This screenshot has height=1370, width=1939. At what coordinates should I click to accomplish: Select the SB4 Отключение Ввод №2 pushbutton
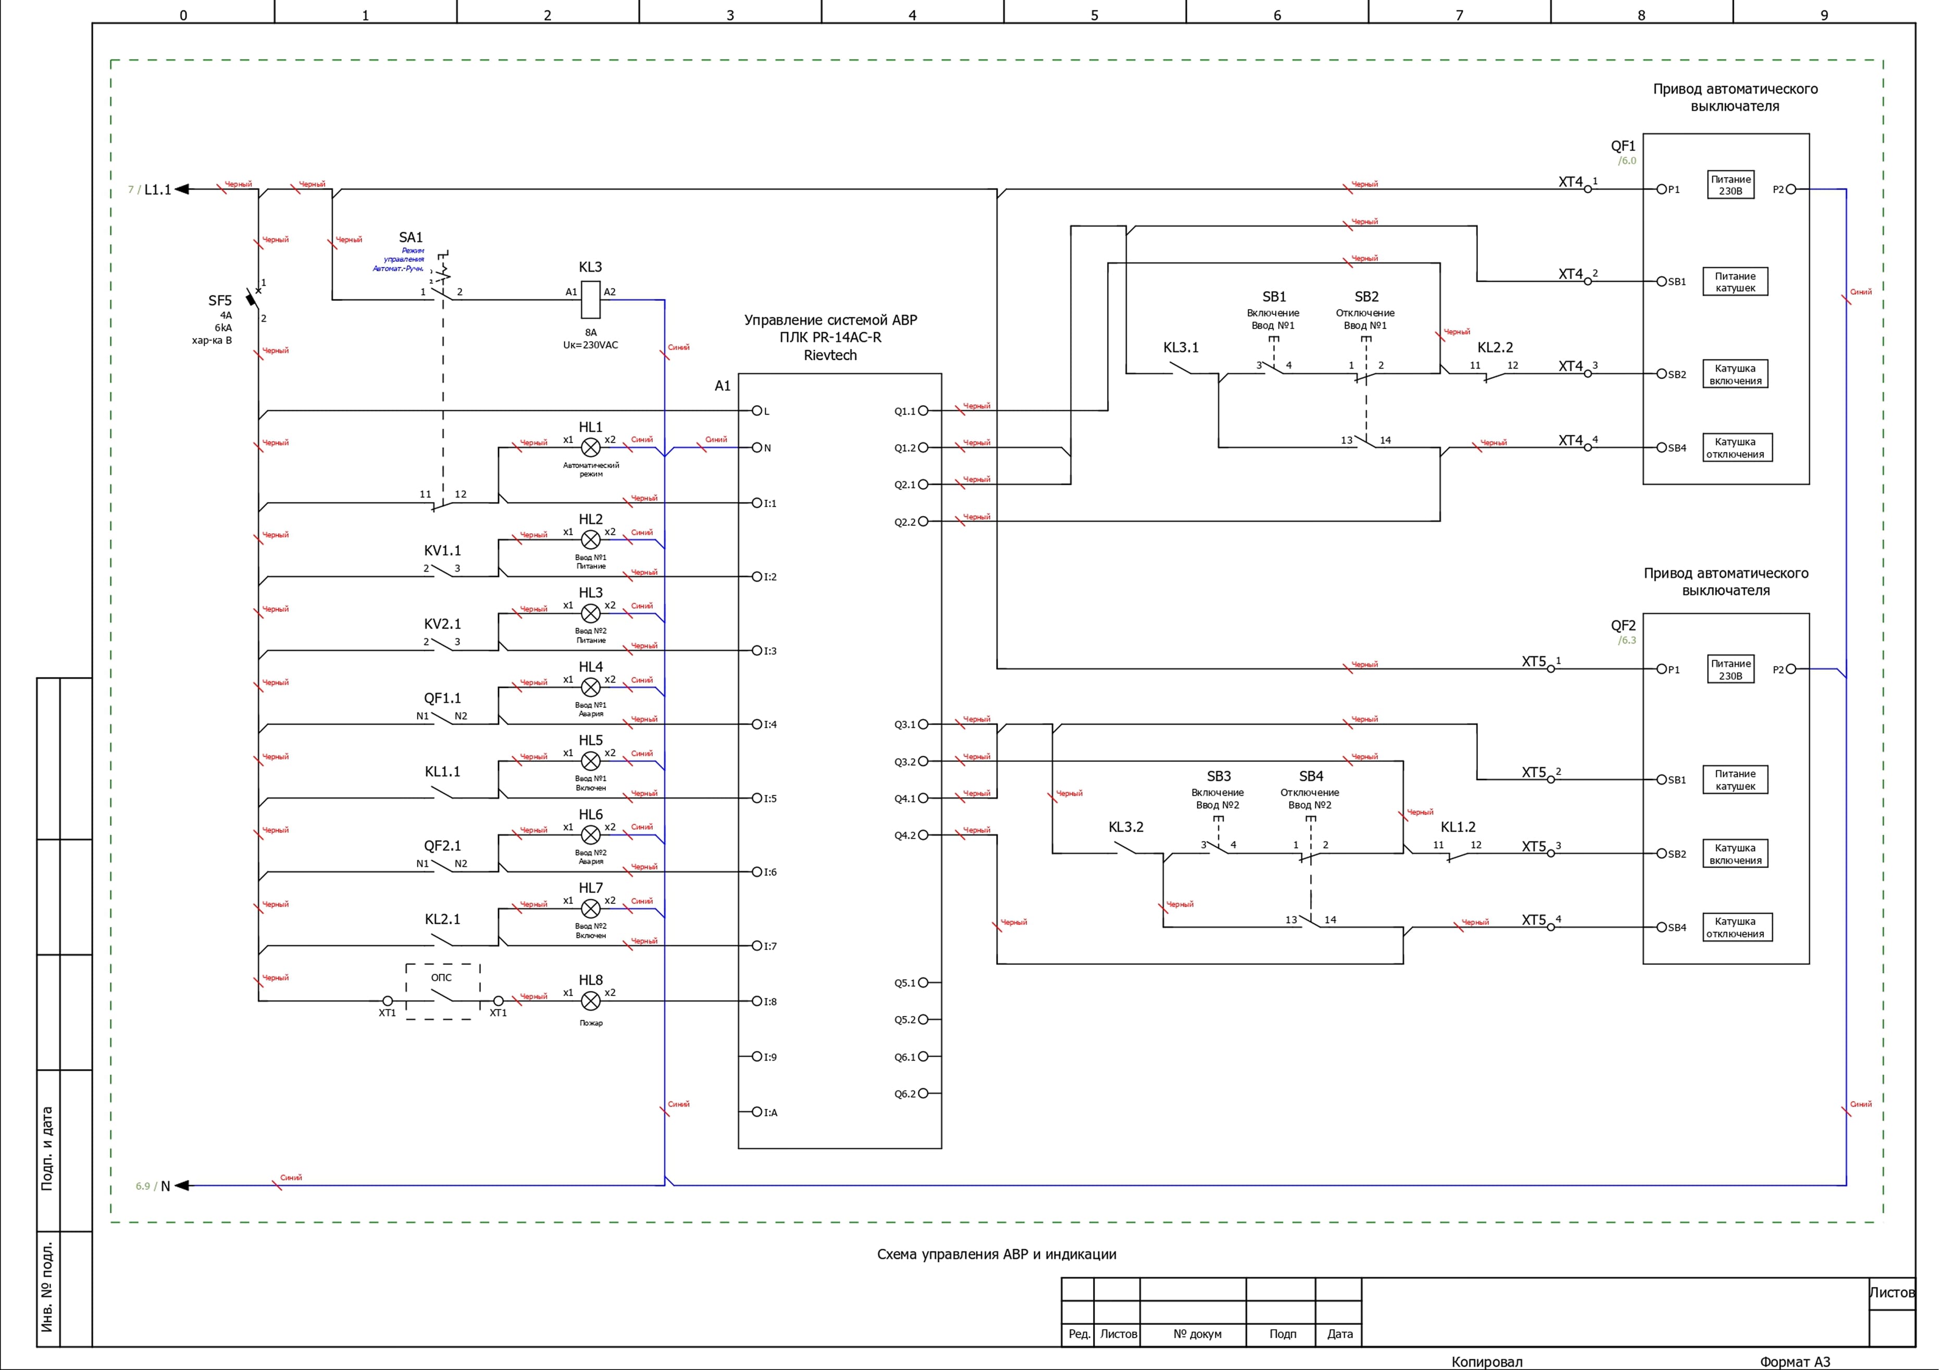1310,854
